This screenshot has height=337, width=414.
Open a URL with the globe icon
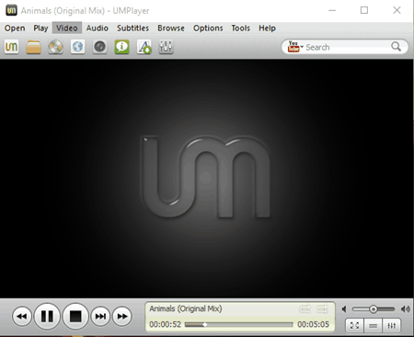pyautogui.click(x=77, y=47)
